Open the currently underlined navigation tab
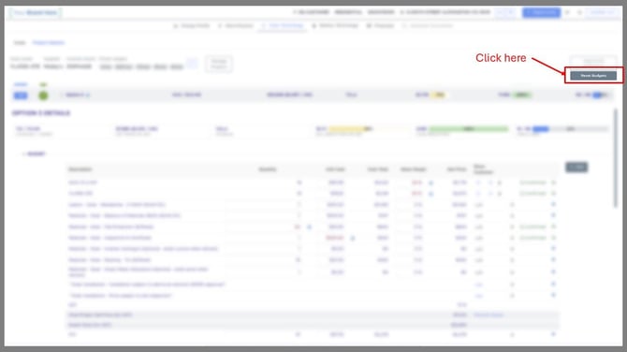This screenshot has height=352, width=627. [283, 25]
